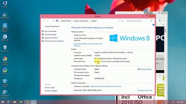Open the This PC desktop icon

coord(5,4)
